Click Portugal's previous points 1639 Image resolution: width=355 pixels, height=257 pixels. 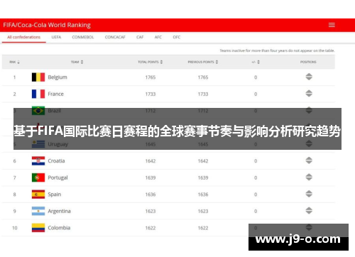(x=203, y=177)
